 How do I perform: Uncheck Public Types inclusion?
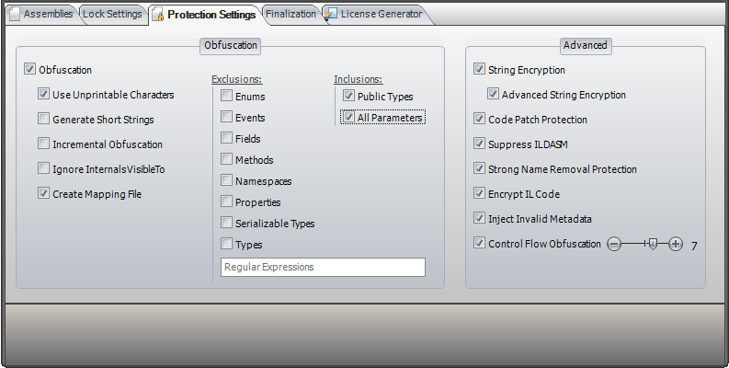pos(348,96)
